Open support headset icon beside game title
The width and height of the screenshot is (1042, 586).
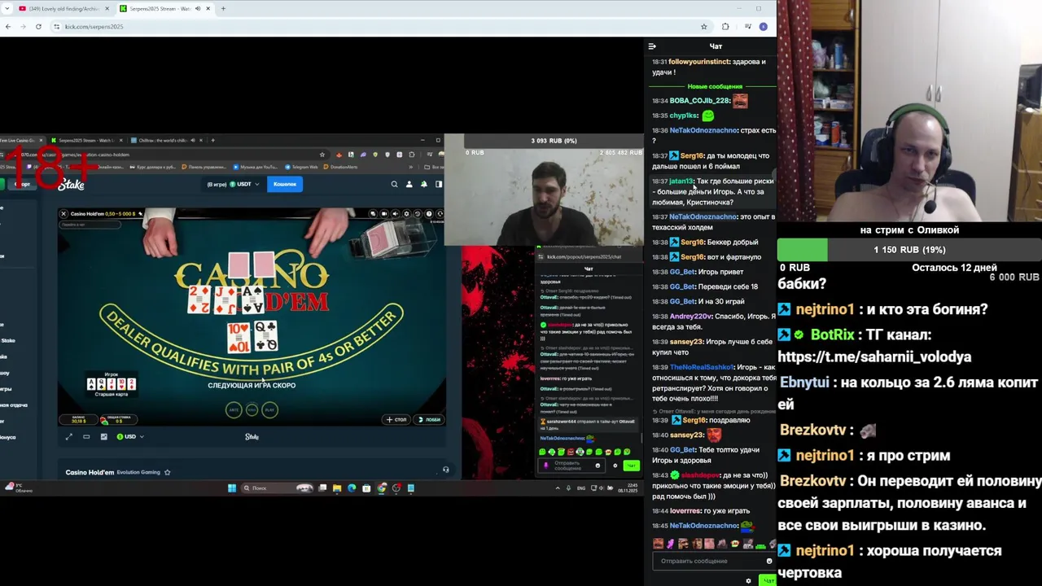(x=445, y=470)
